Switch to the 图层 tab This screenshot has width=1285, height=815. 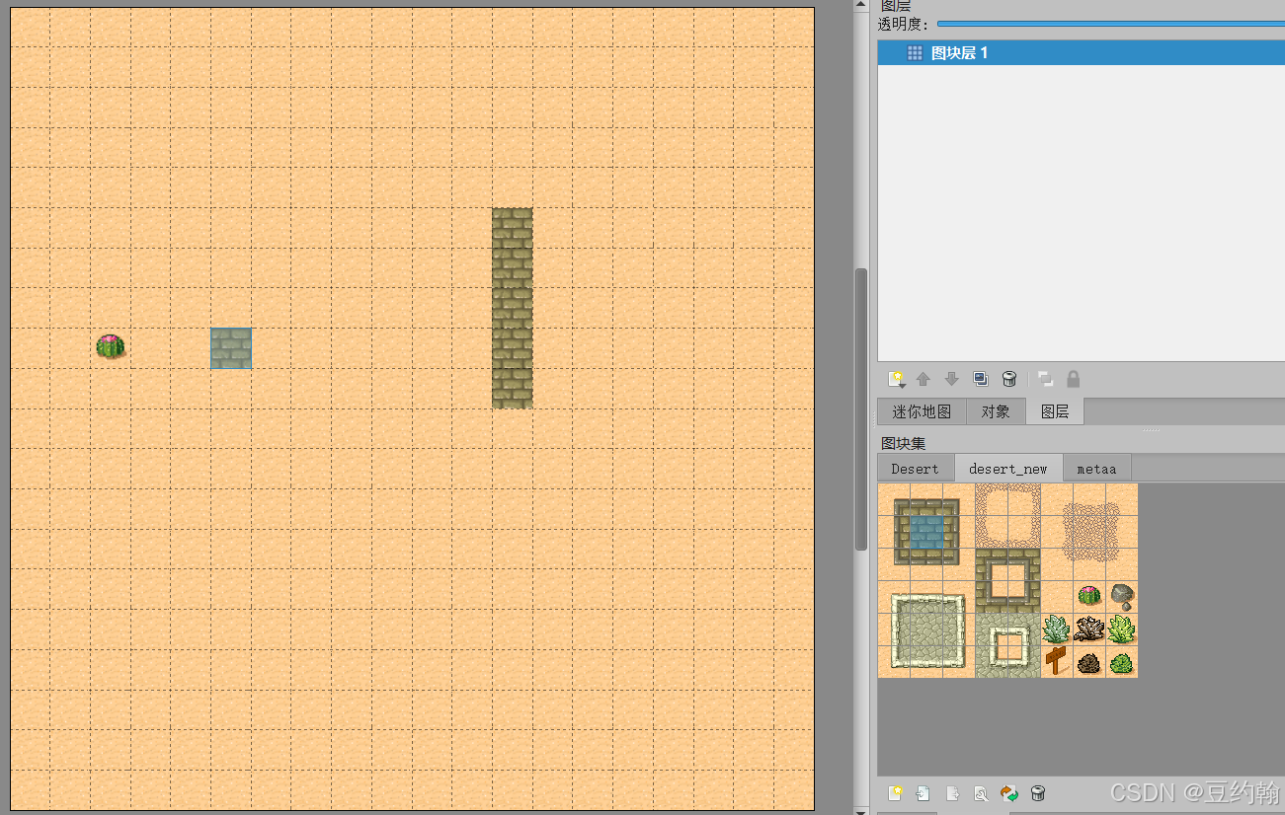click(1055, 411)
